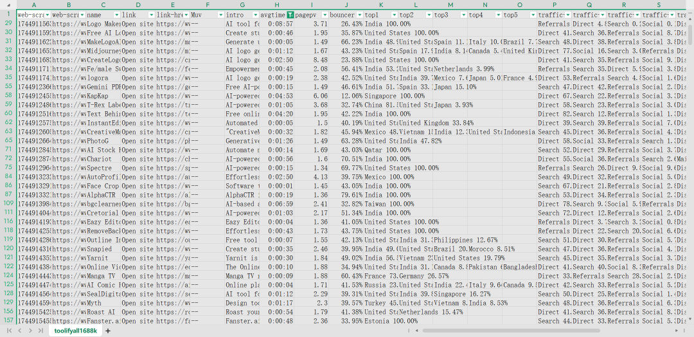The image size is (694, 337).
Task: Click the horizontal scrollbar right arrow
Action: [677, 331]
